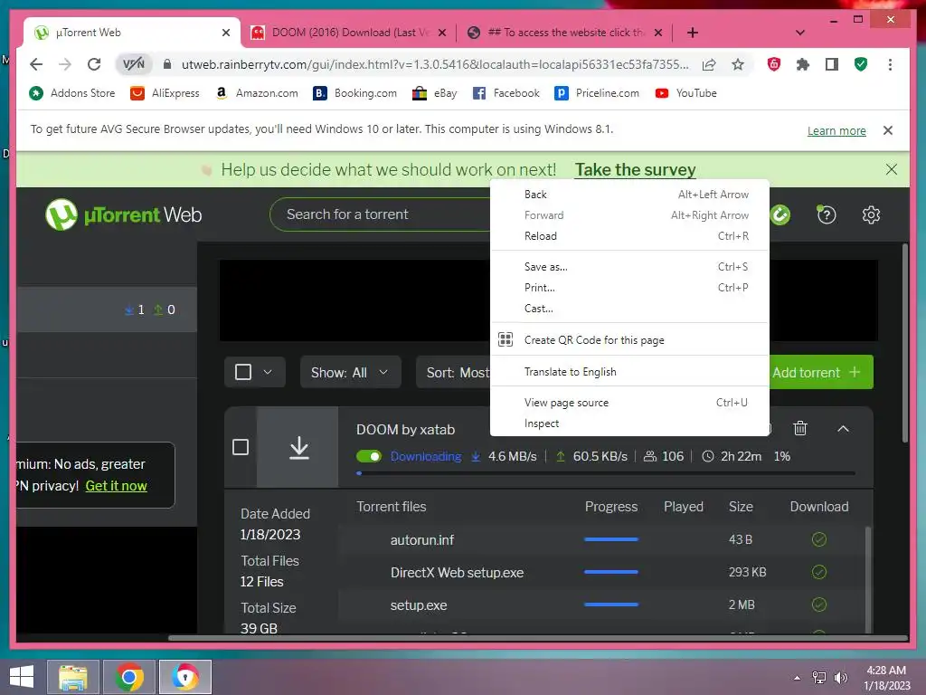Viewport: 926px width, 695px height.
Task: Close the survey banner
Action: tap(891, 169)
